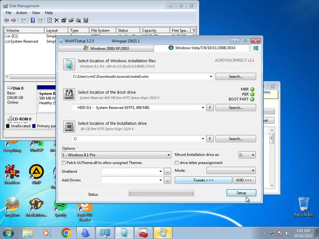319x239 pixels.
Task: Open the ImgBurn desktop shortcut
Action: pyautogui.click(x=12, y=207)
